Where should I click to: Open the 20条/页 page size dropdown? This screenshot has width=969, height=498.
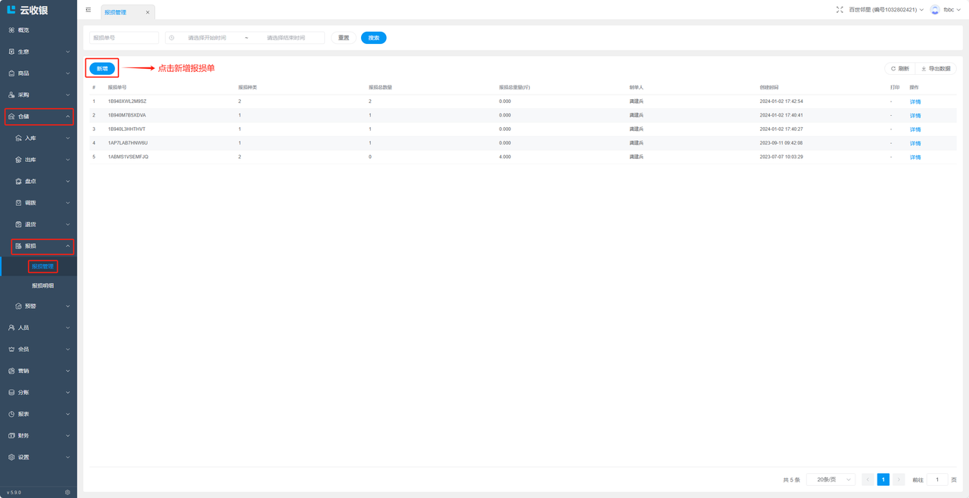pos(830,479)
